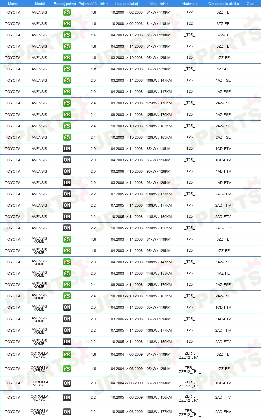Click the Nadwozie column header

click(x=190, y=4)
